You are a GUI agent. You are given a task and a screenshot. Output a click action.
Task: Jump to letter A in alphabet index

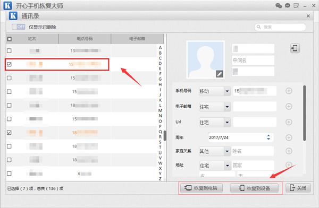click(x=160, y=48)
